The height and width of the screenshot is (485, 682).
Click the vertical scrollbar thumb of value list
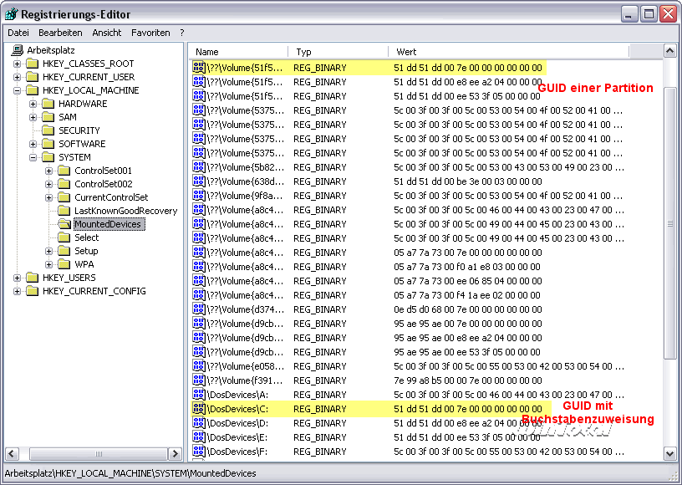[670, 222]
